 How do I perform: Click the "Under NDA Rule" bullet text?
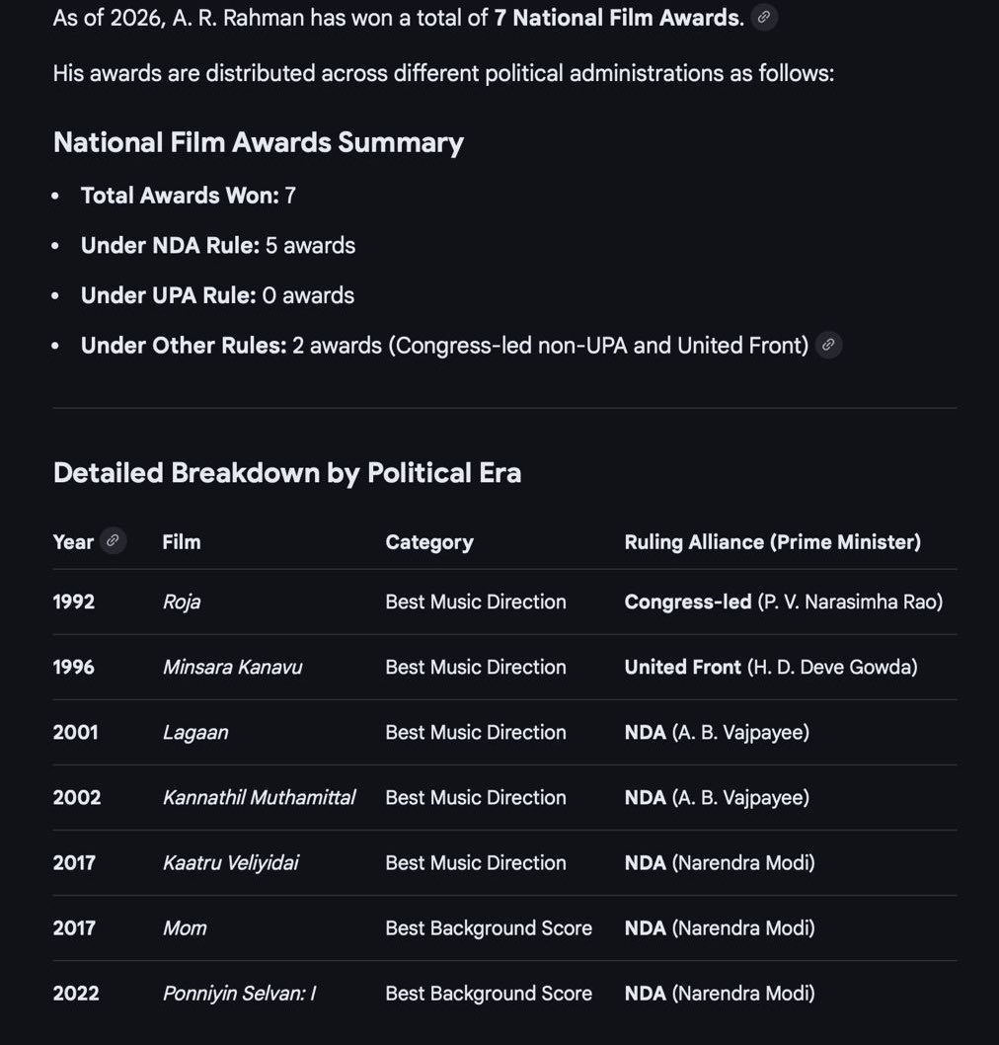[217, 246]
